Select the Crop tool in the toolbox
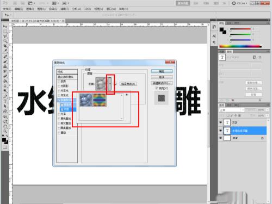Viewport: 272px width, 204px height. 5,46
